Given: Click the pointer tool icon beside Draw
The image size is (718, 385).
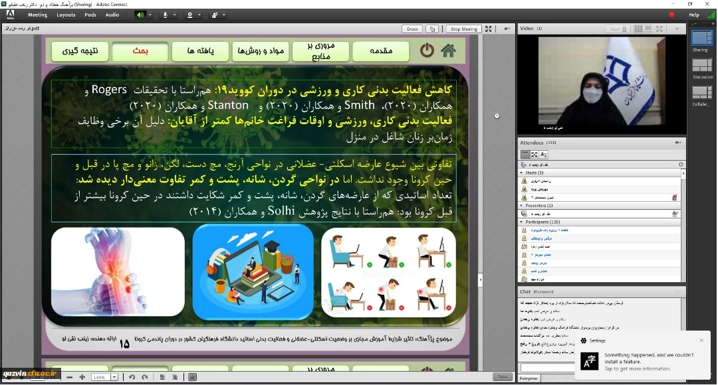Looking at the screenshot, I should tap(432, 29).
